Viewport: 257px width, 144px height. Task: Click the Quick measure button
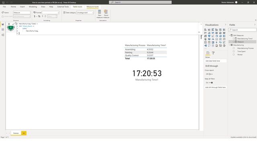point(106,14)
